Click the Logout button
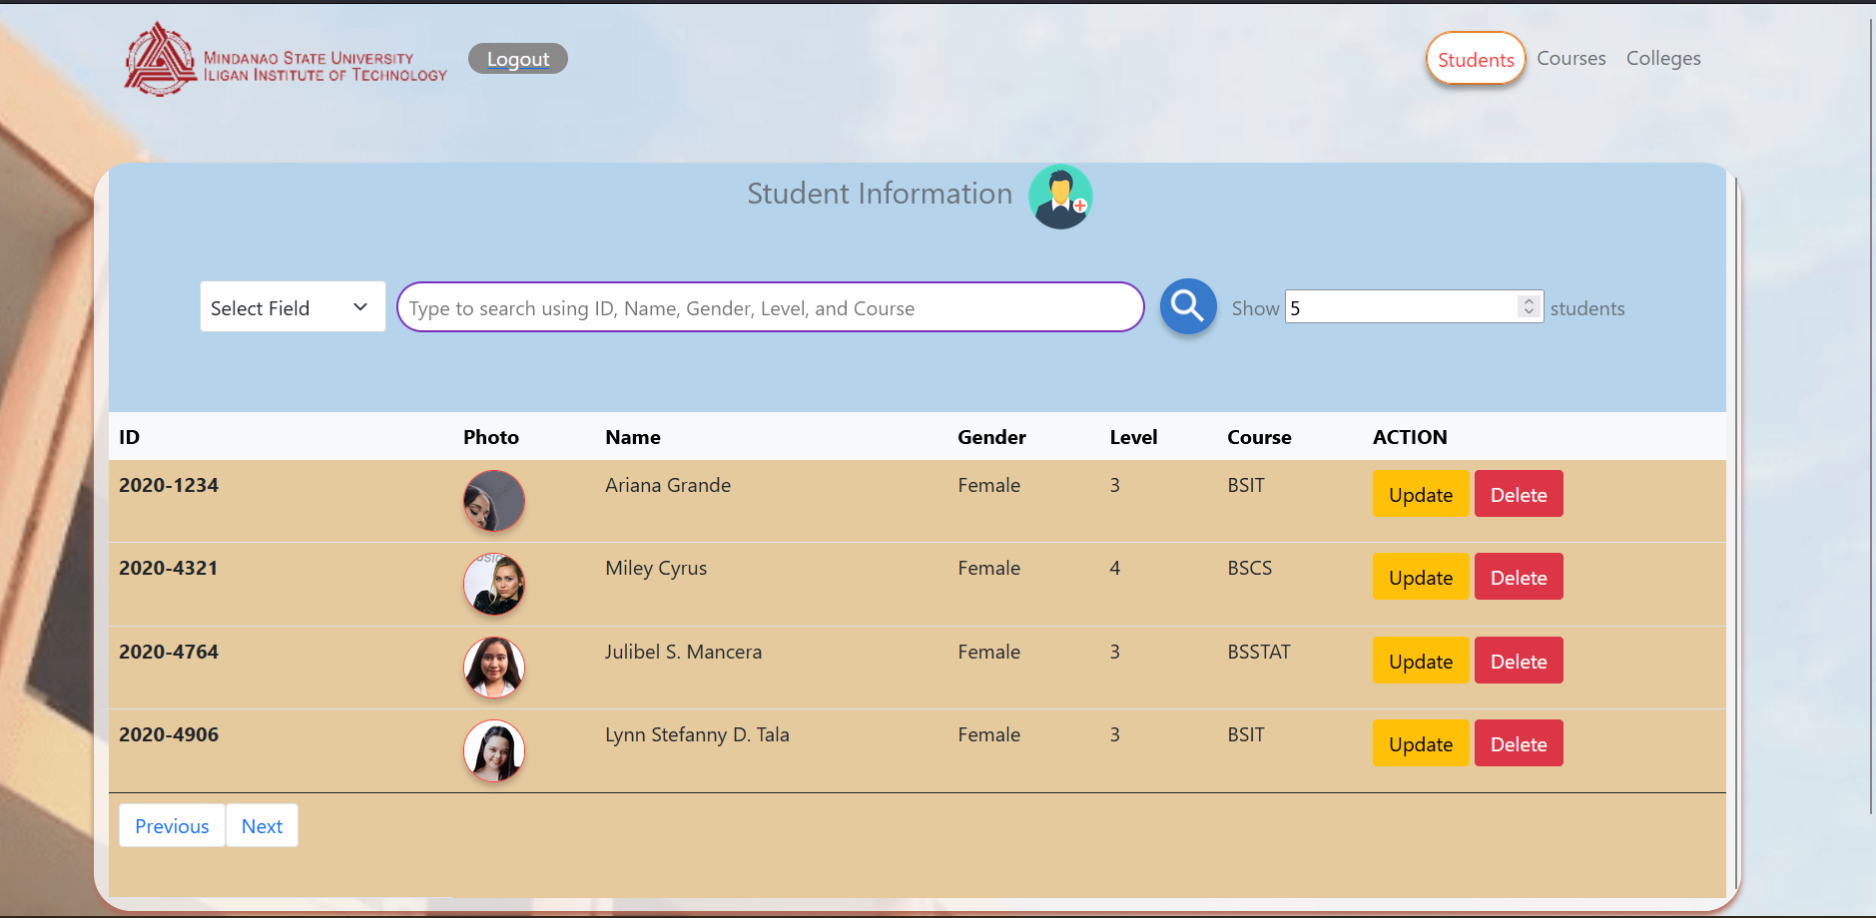Screen dimensions: 1876x918 tap(517, 58)
